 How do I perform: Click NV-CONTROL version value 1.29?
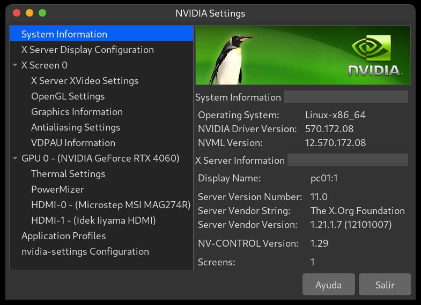point(319,243)
